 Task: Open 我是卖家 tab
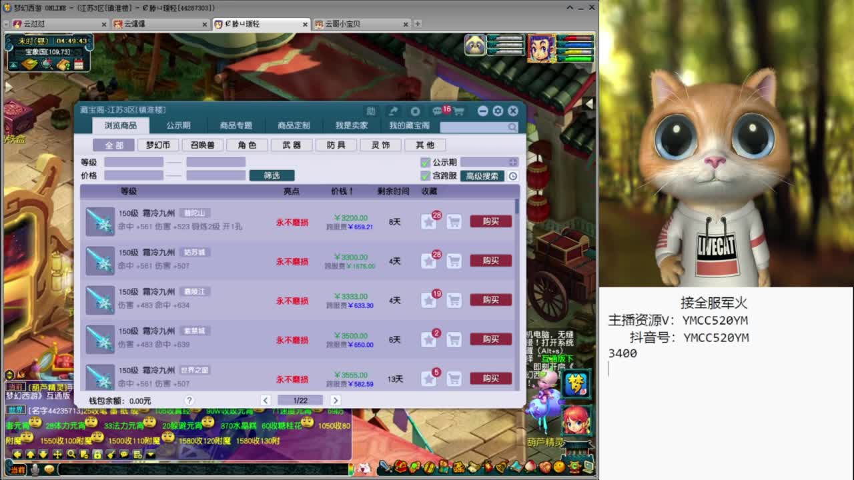point(352,125)
